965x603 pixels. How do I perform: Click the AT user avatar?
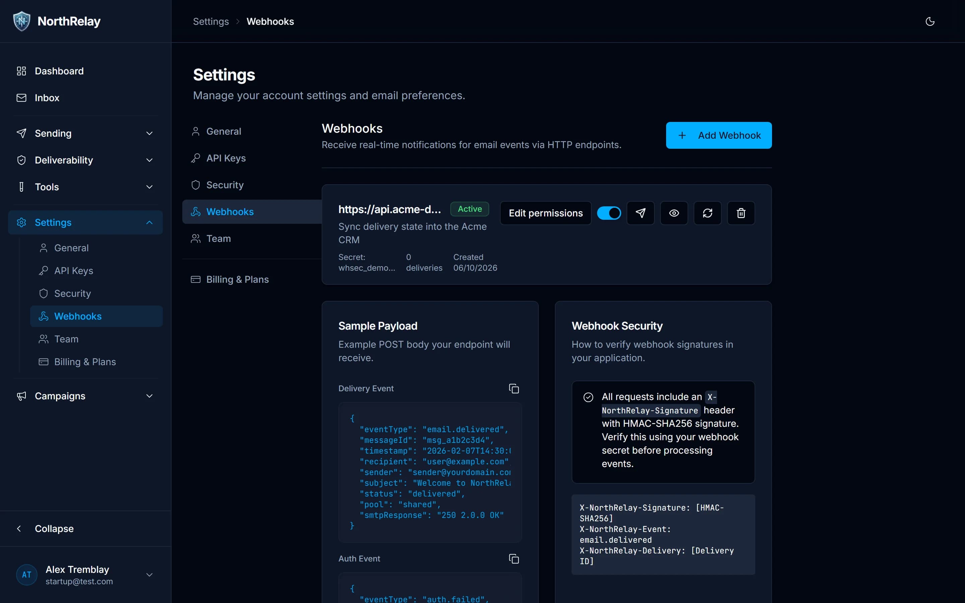click(27, 575)
